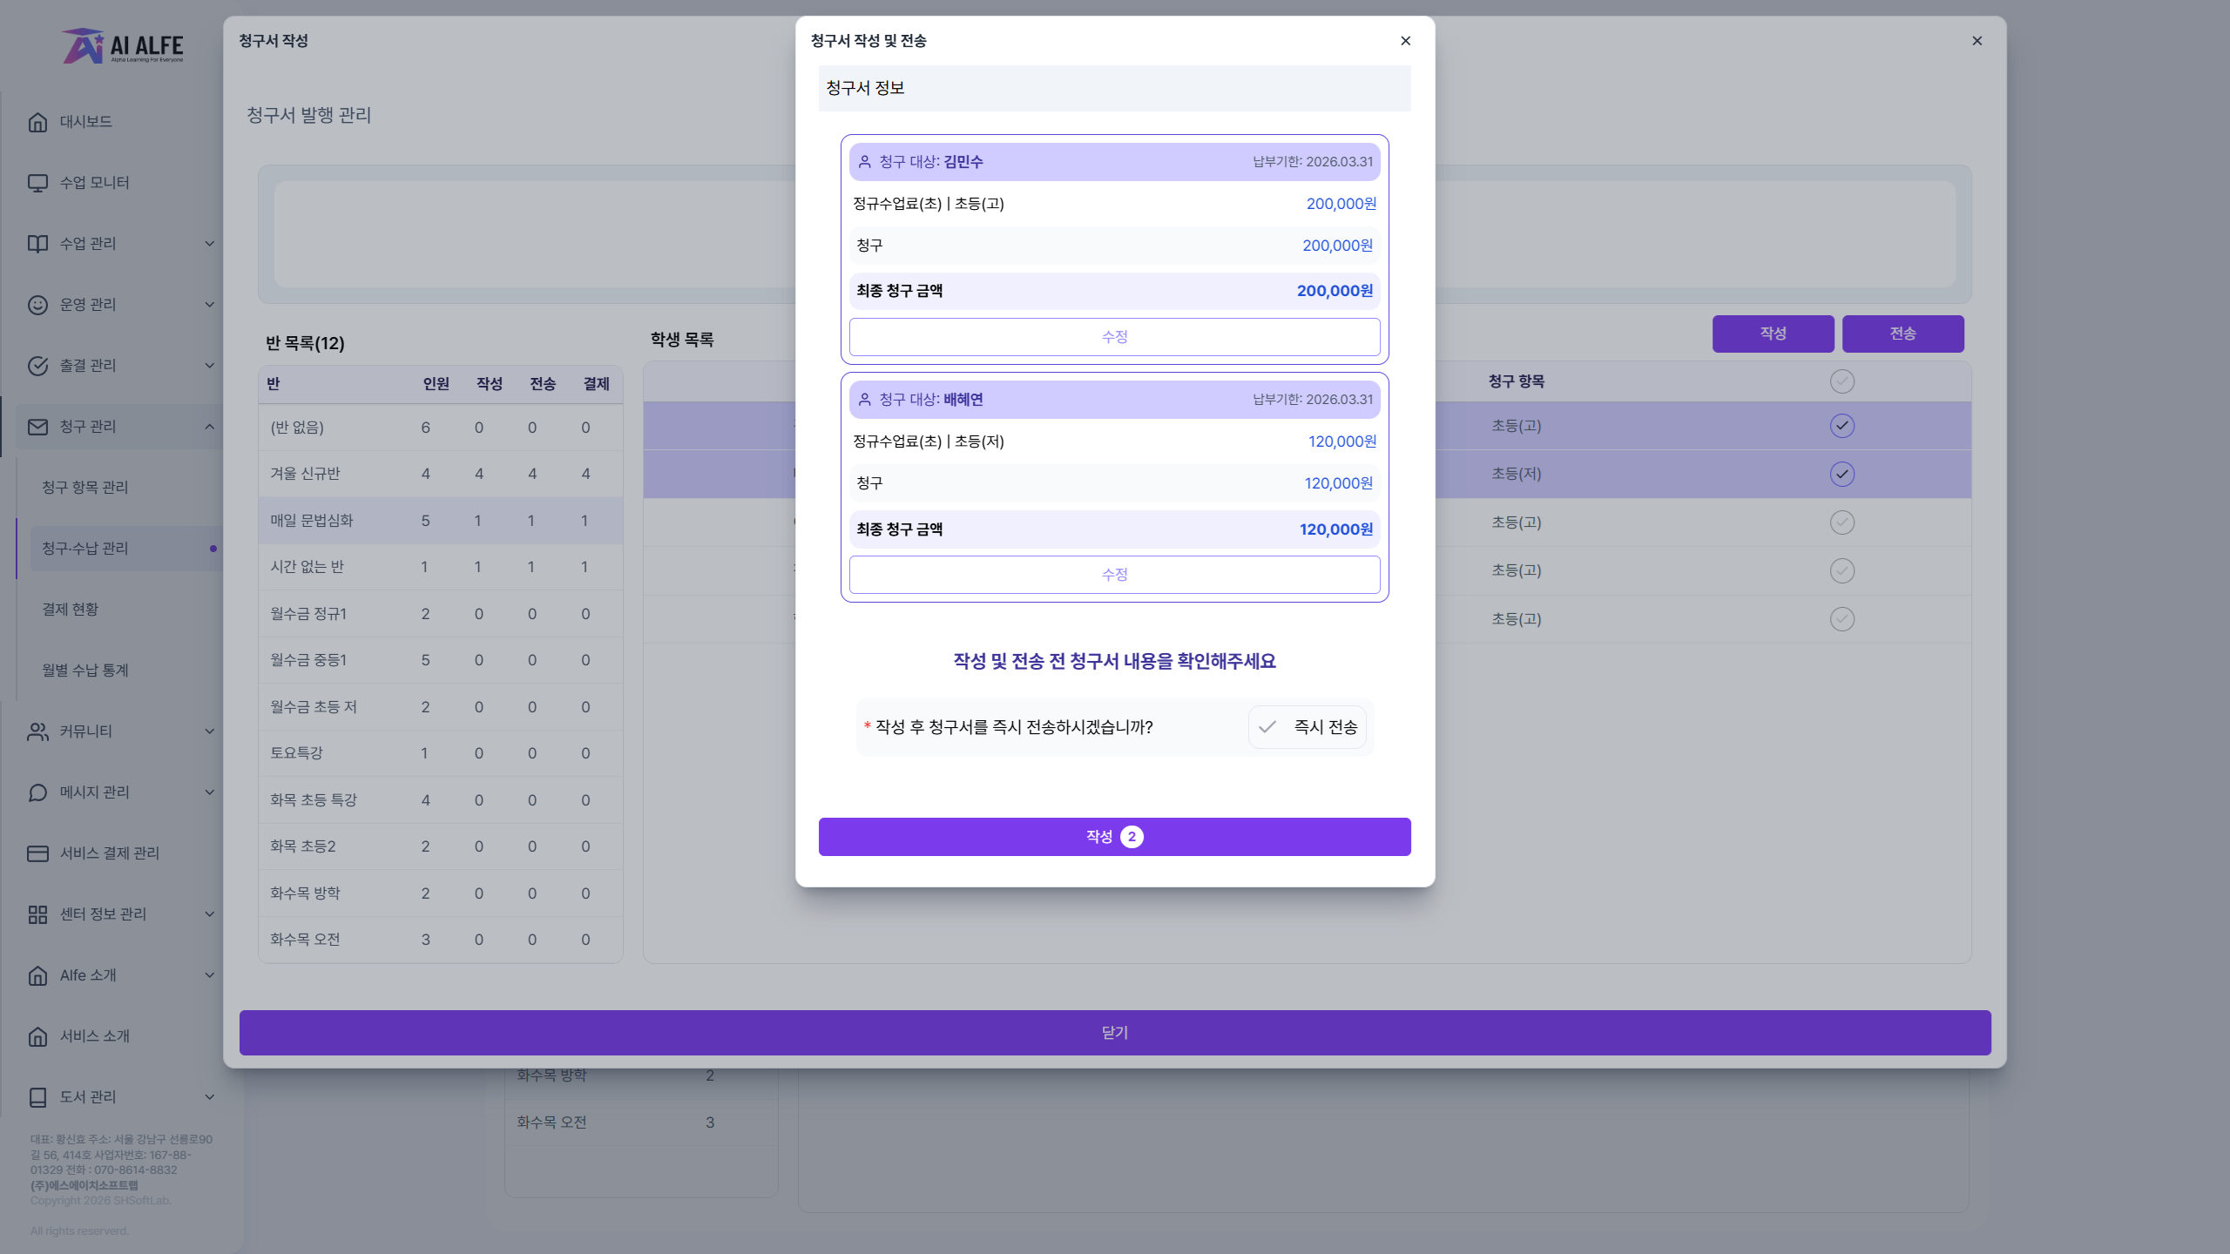Viewport: 2230px width, 1254px height.
Task: Click the 전송 button above student list
Action: [x=1902, y=334]
